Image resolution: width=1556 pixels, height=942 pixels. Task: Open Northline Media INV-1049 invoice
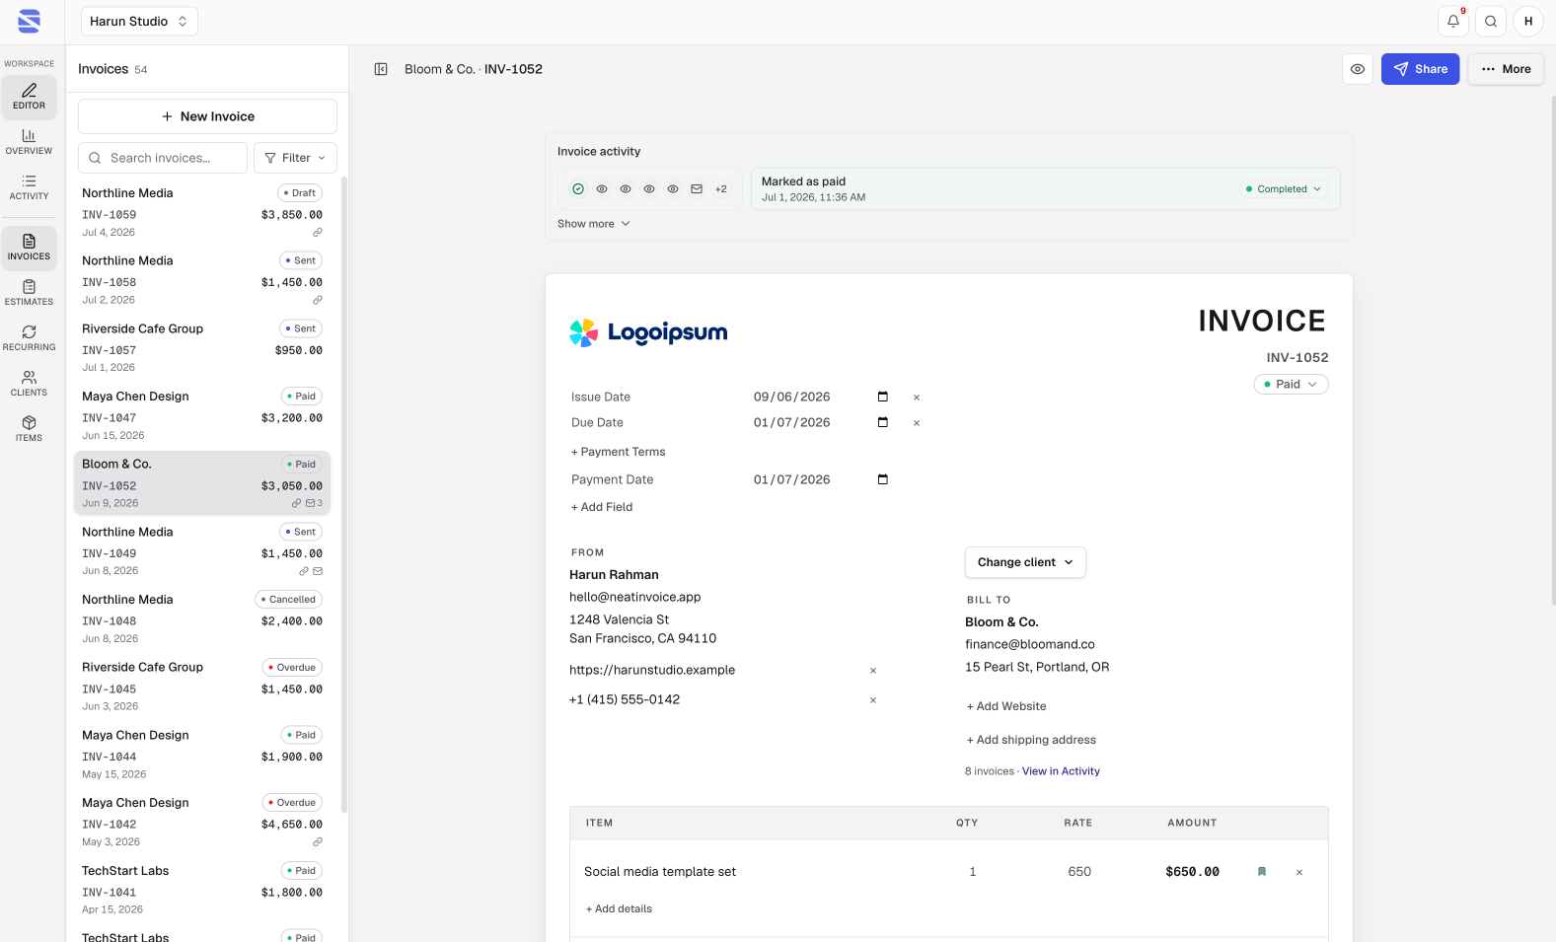click(202, 550)
